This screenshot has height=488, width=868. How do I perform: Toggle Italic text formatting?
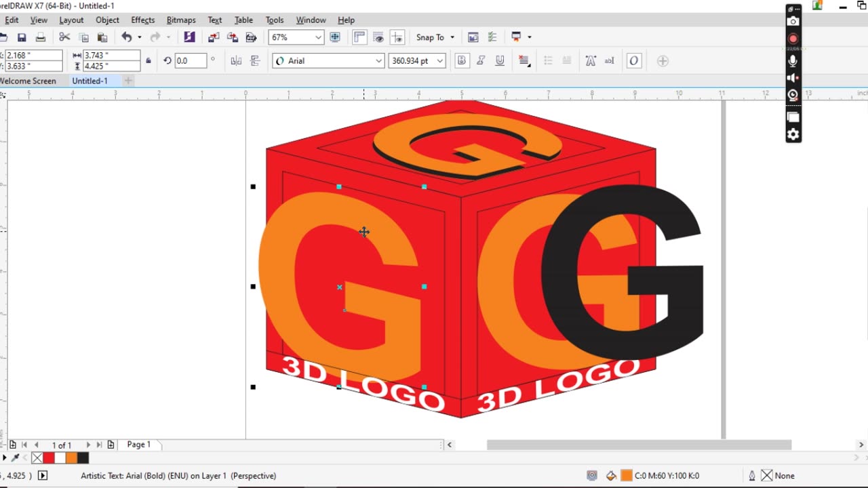click(x=481, y=61)
